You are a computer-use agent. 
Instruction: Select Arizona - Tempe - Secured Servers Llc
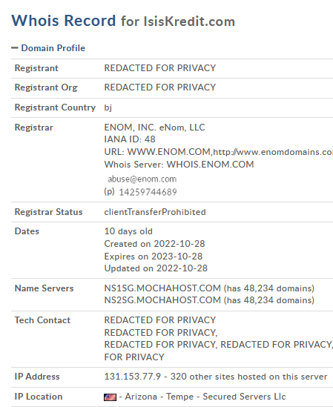pyautogui.click(x=205, y=397)
